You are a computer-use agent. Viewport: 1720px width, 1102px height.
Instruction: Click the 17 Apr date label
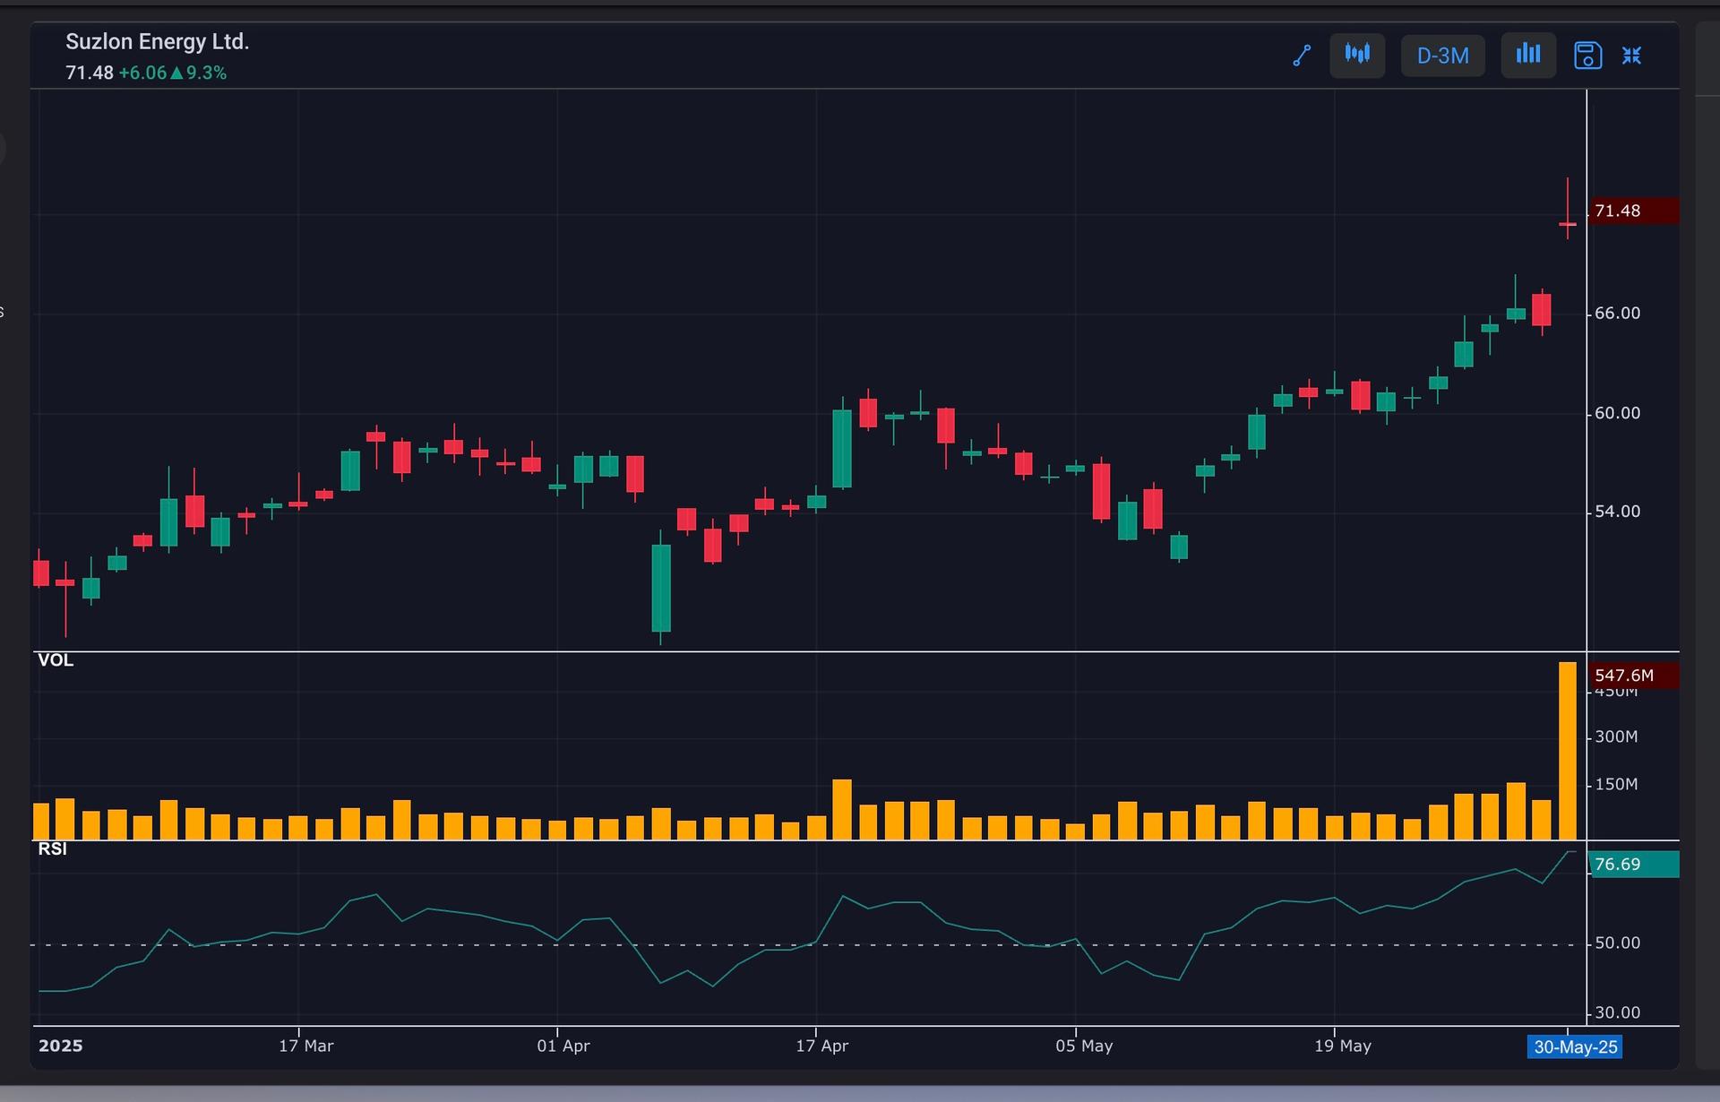coord(821,1046)
